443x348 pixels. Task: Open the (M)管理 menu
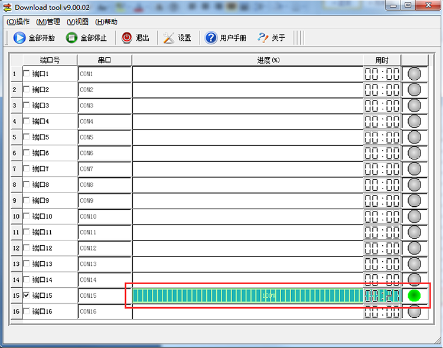[48, 22]
